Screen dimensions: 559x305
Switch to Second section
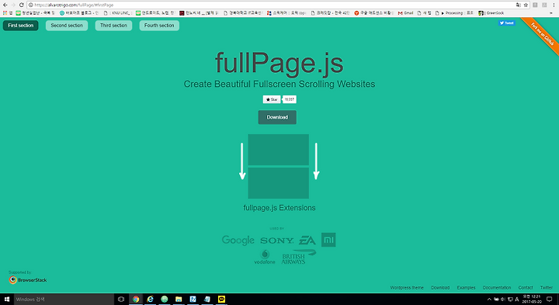coord(67,26)
